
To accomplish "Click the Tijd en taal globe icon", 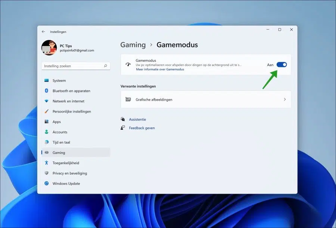I will click(47, 142).
